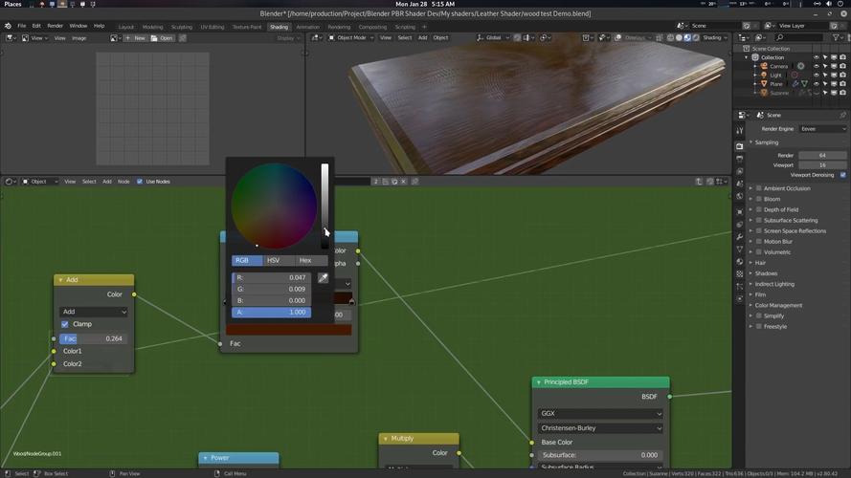Click the outliner display mode icon

[759, 37]
